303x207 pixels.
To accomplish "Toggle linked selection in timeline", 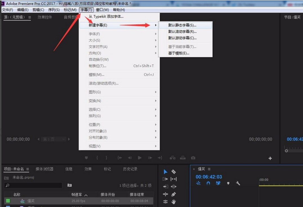I will 218,183.
